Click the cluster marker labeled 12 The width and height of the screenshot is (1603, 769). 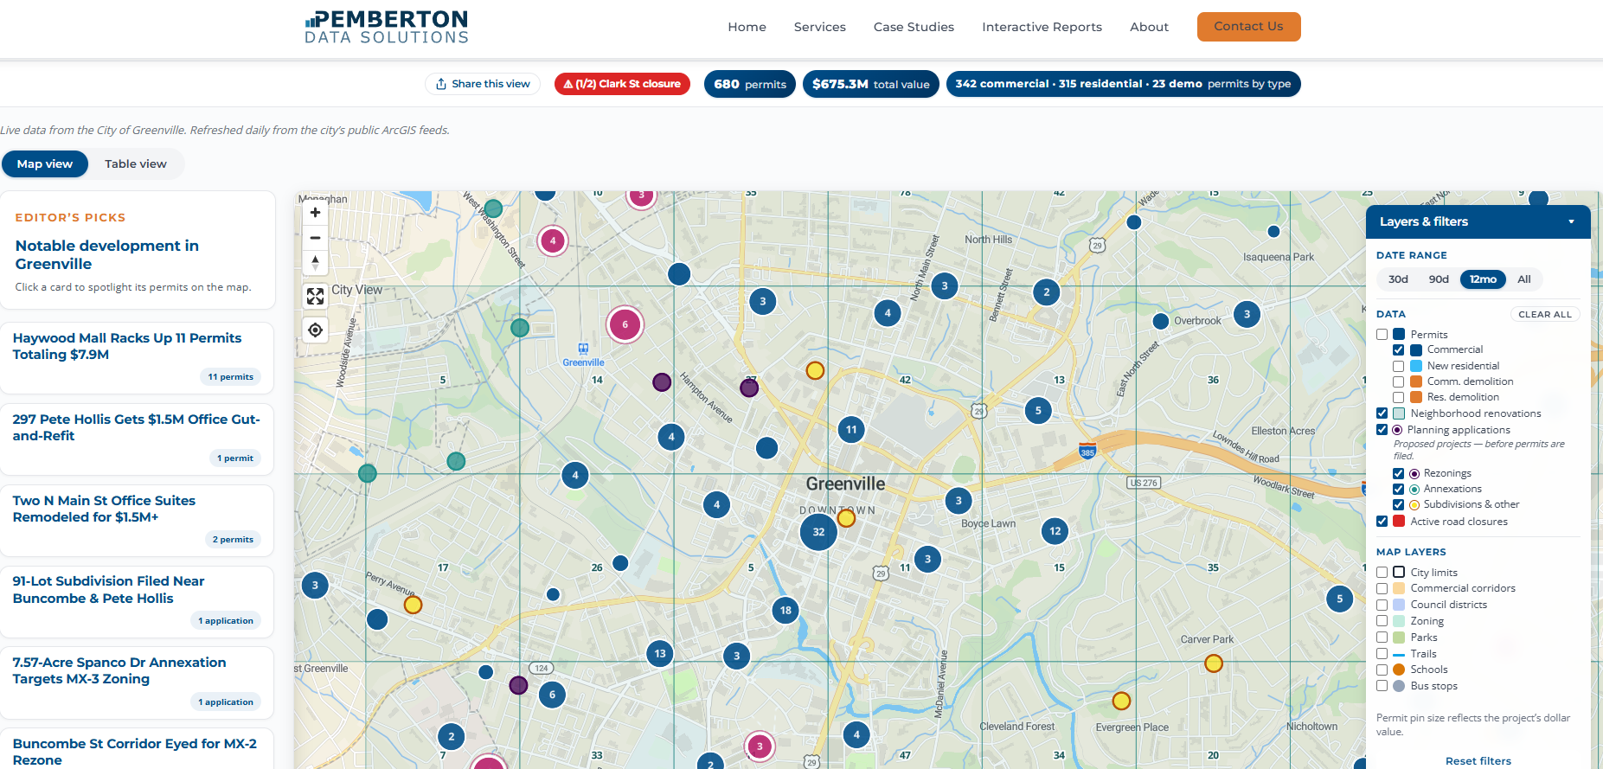pos(1055,531)
